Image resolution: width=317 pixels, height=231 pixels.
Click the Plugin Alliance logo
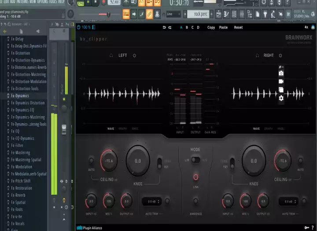89,228
